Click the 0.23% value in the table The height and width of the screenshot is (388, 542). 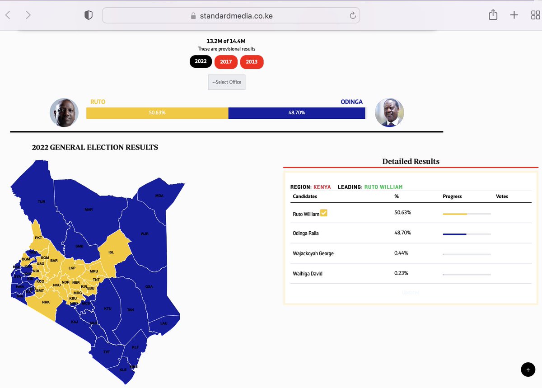tap(401, 273)
